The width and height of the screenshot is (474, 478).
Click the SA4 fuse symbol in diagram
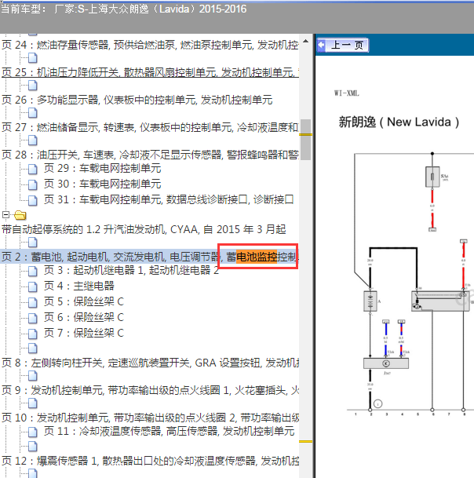pos(432,177)
